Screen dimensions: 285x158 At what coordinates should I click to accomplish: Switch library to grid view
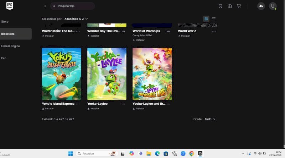206,19
